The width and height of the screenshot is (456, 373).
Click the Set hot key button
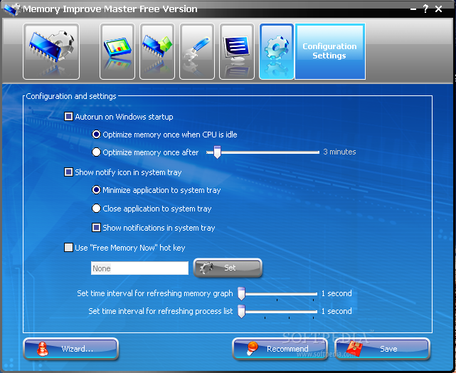[x=228, y=268]
